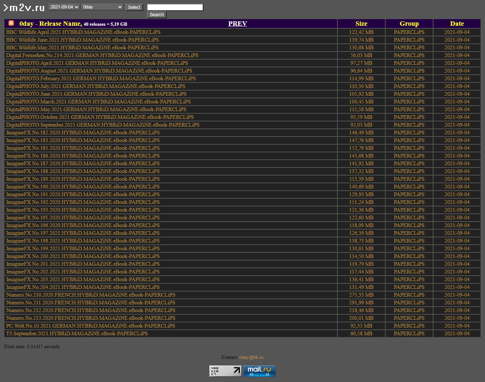Screen dimensions: 485x382
Task: Open the 2021-09-04 date dropdown
Action: click(64, 7)
